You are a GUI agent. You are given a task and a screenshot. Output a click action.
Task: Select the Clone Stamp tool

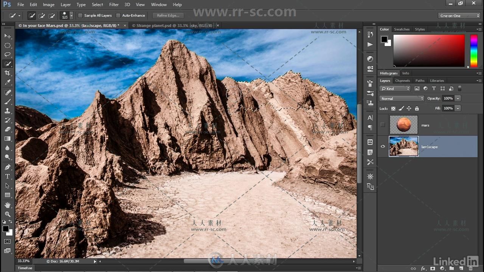[x=8, y=111]
